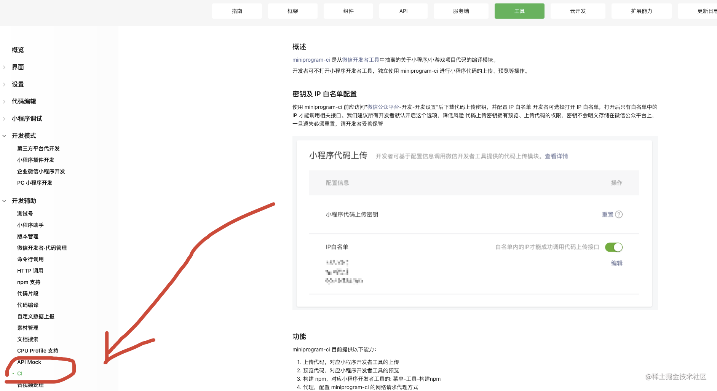Switch to the 服务端 tab
717x391 pixels.
[x=461, y=11]
